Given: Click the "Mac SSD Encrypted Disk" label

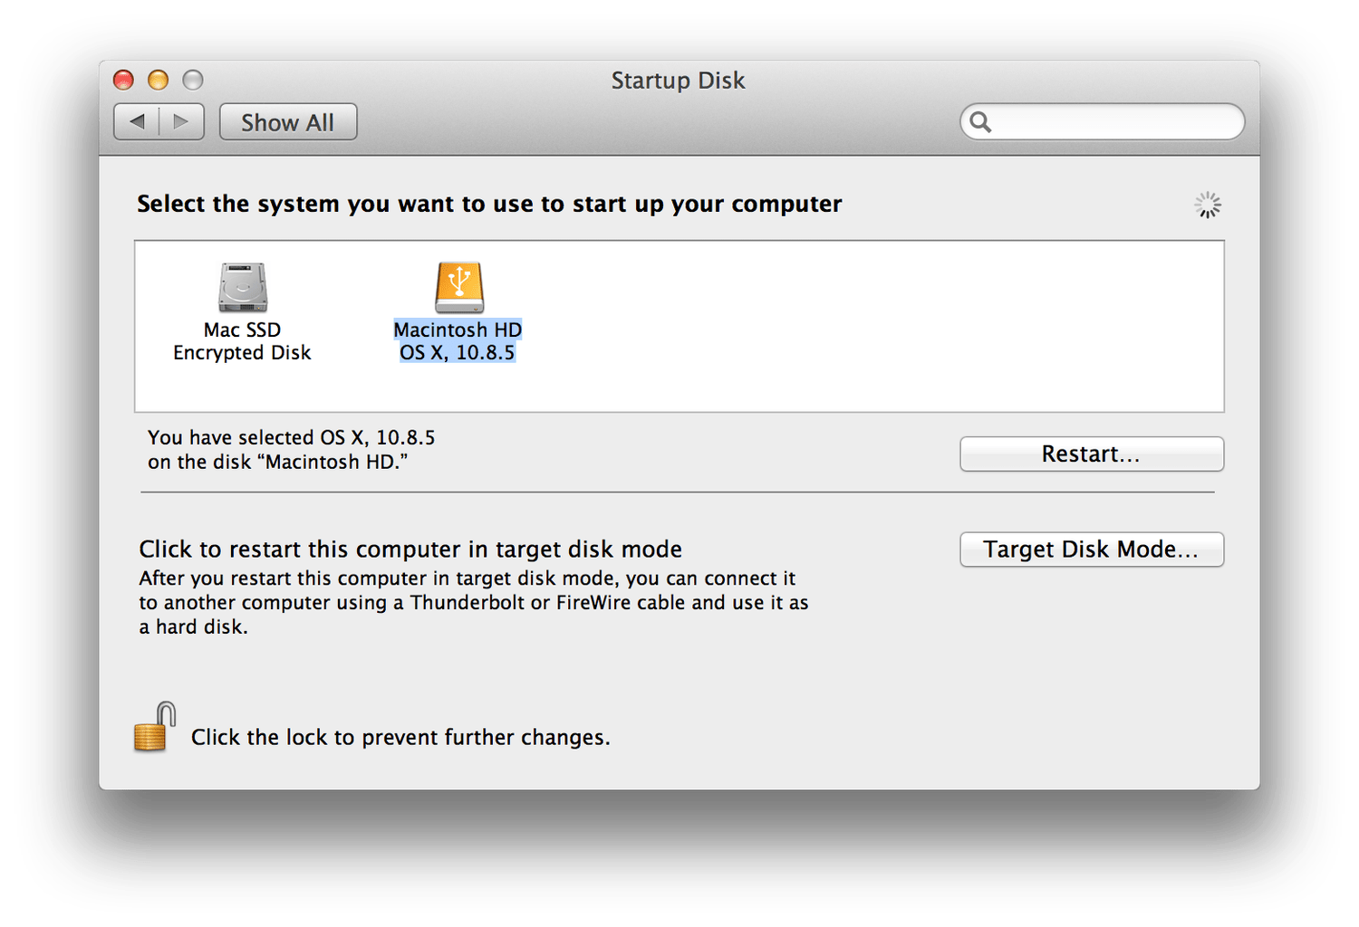Looking at the screenshot, I should [x=242, y=341].
